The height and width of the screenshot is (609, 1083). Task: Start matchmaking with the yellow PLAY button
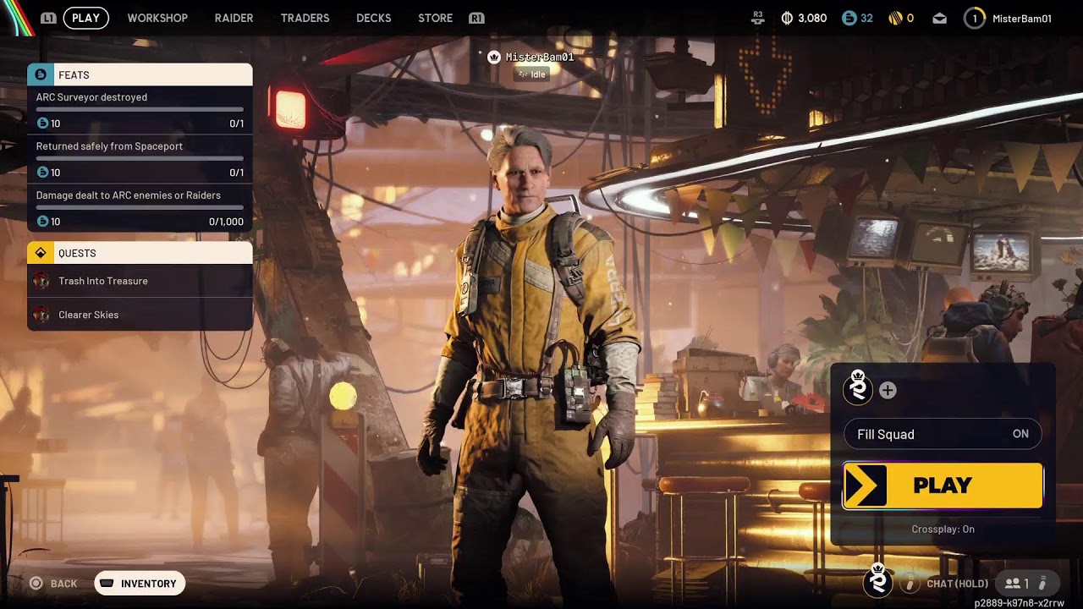click(943, 486)
